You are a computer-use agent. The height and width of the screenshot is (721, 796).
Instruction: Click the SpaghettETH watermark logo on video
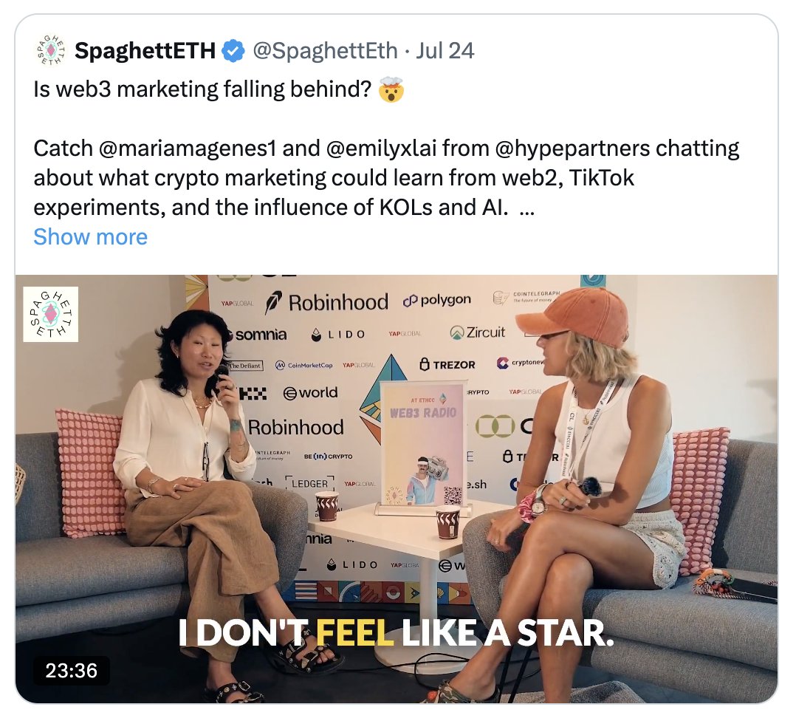pyautogui.click(x=51, y=314)
